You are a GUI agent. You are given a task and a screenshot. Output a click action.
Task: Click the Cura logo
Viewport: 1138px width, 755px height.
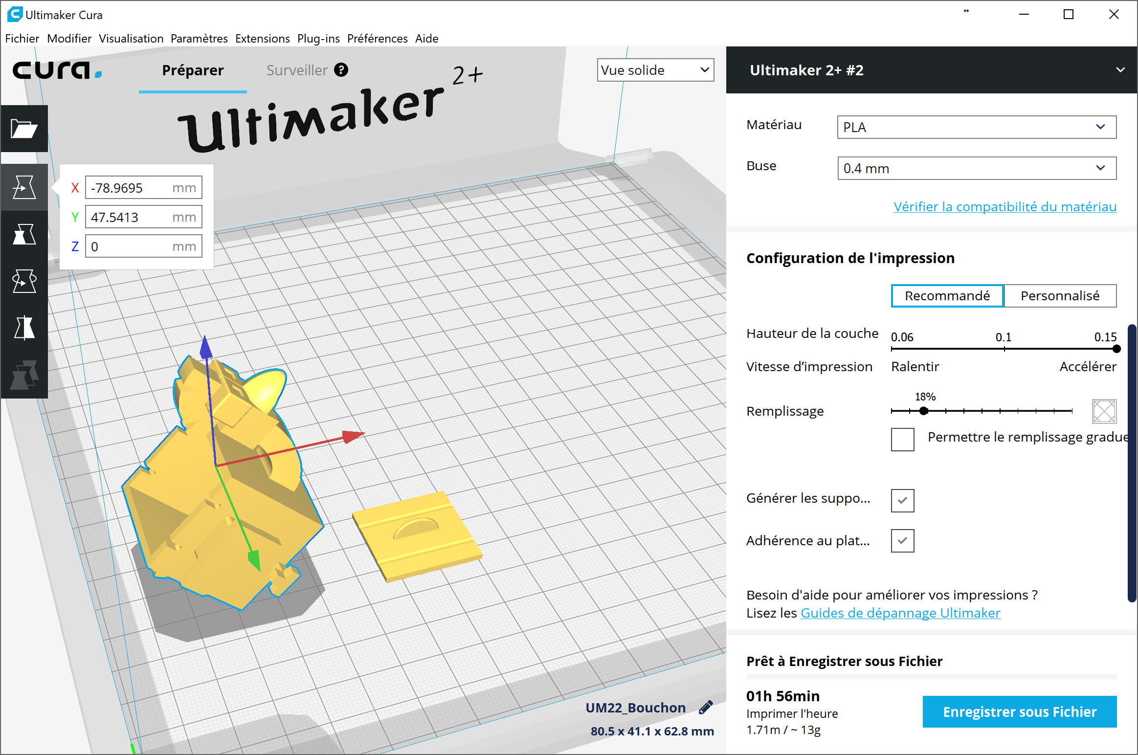tap(57, 70)
